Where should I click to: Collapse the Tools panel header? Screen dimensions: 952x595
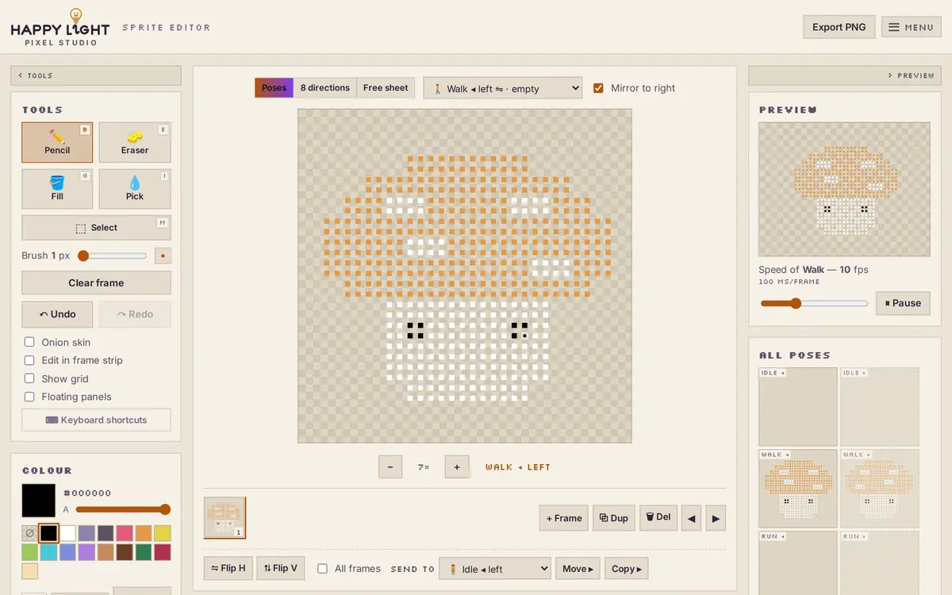click(96, 75)
